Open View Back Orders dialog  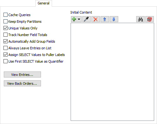pyautogui.click(x=22, y=84)
